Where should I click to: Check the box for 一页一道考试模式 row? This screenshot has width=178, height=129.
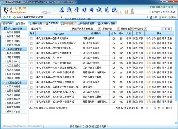(x=31, y=63)
